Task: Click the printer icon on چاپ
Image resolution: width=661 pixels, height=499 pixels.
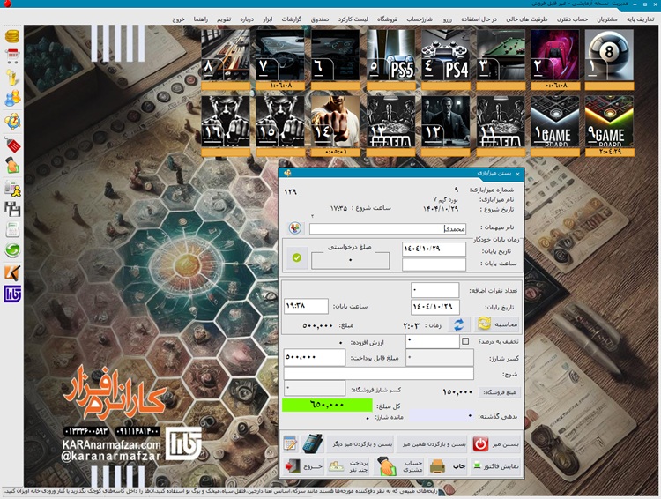Action: tap(437, 466)
